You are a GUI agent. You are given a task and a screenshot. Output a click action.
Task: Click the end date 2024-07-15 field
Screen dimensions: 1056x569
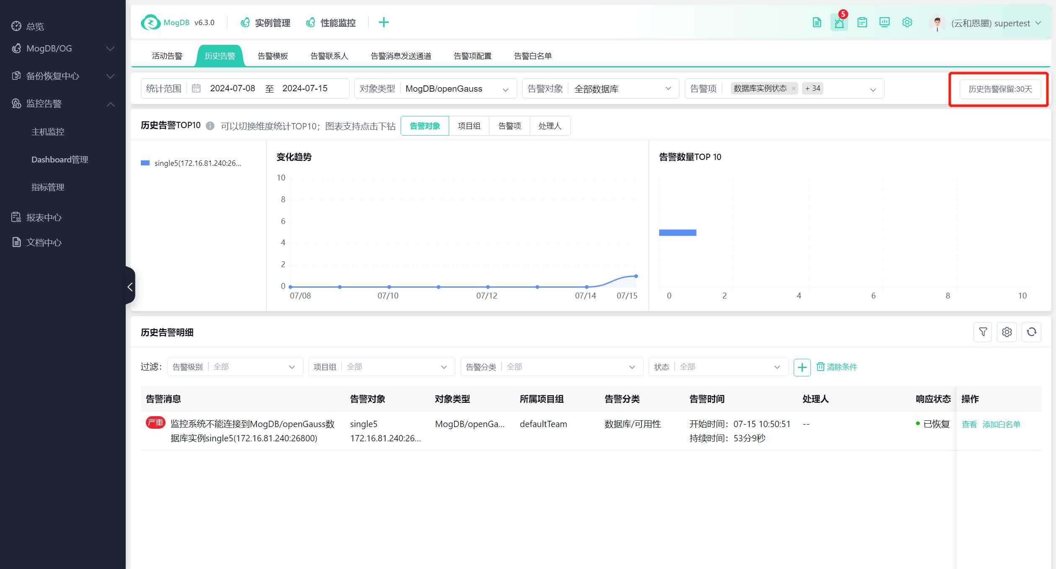pos(305,88)
